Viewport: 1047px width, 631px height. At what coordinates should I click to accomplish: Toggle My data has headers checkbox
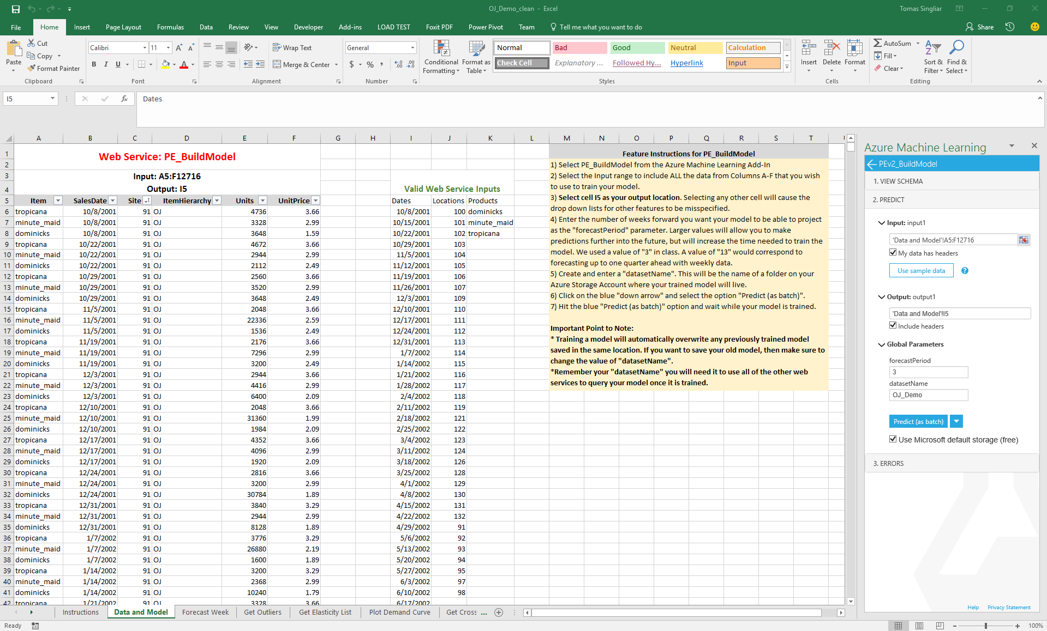coord(893,253)
